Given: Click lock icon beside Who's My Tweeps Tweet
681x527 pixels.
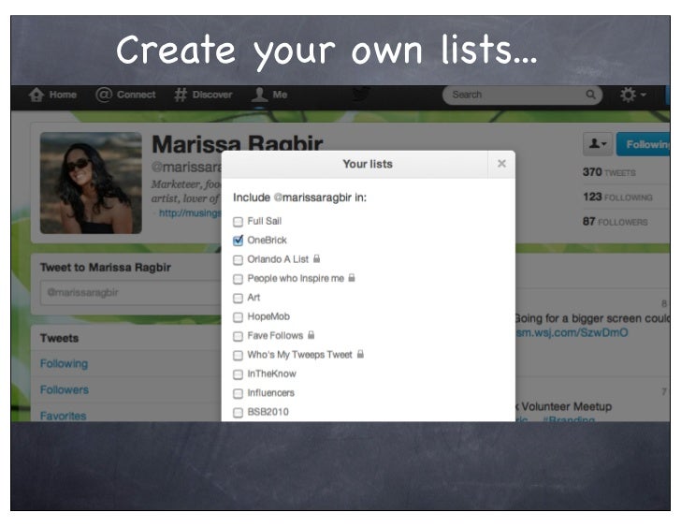Looking at the screenshot, I should (360, 354).
